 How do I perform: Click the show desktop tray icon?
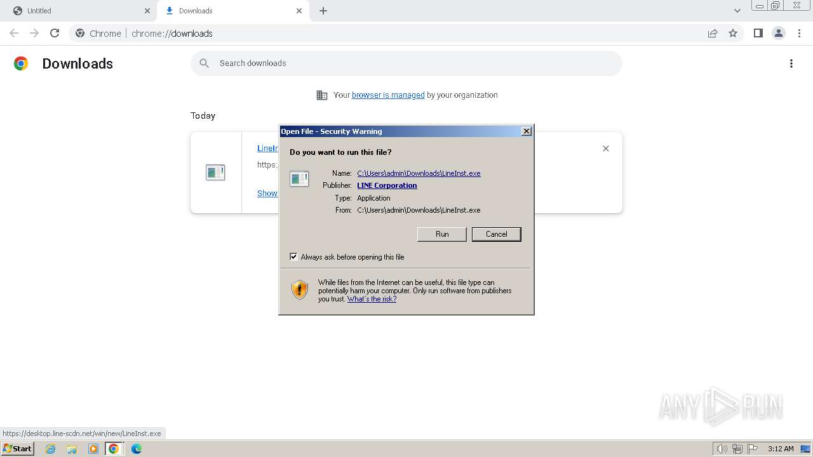click(x=805, y=449)
